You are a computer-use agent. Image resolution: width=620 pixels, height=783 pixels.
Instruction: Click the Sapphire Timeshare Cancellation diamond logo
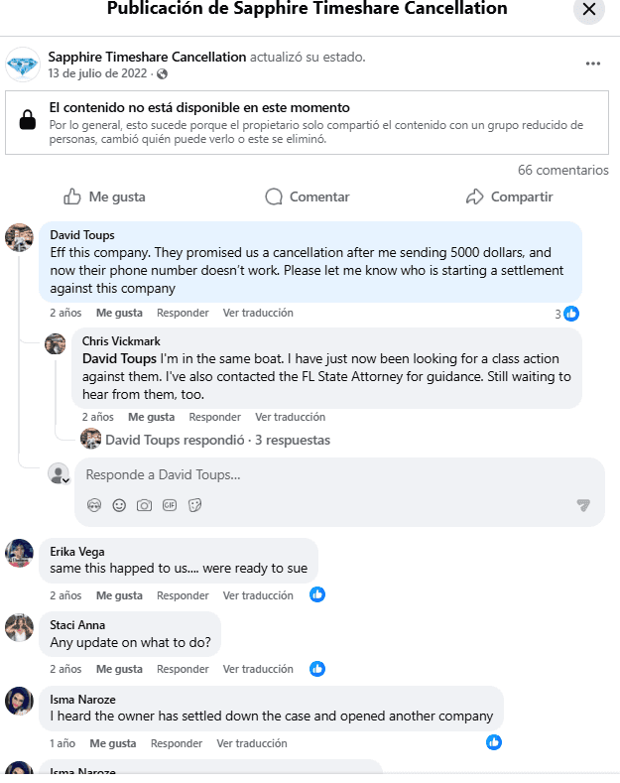(23, 65)
